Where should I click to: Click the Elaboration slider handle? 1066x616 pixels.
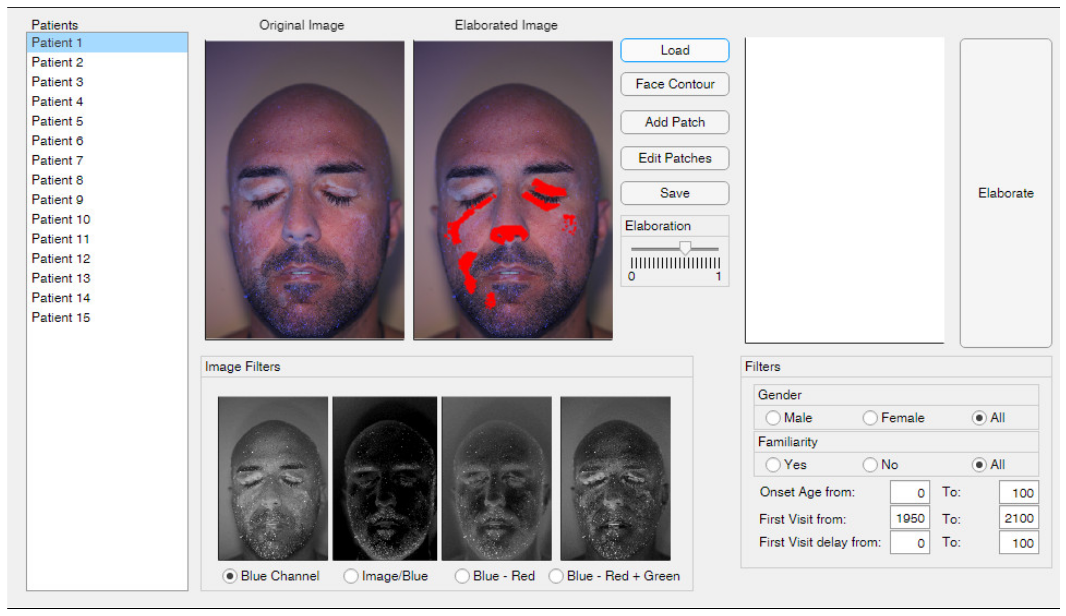pos(685,248)
